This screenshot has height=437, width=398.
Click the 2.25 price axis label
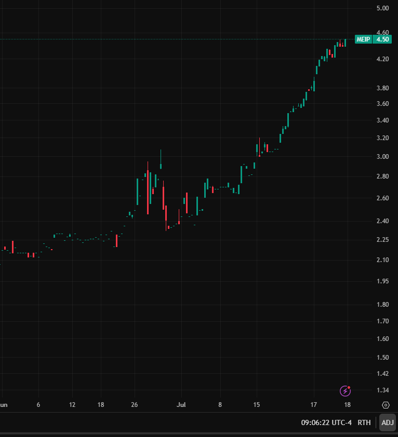[x=382, y=240]
